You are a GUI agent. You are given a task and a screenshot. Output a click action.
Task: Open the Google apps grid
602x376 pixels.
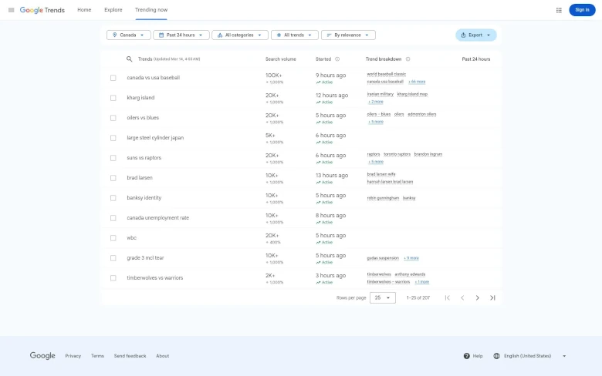559,10
